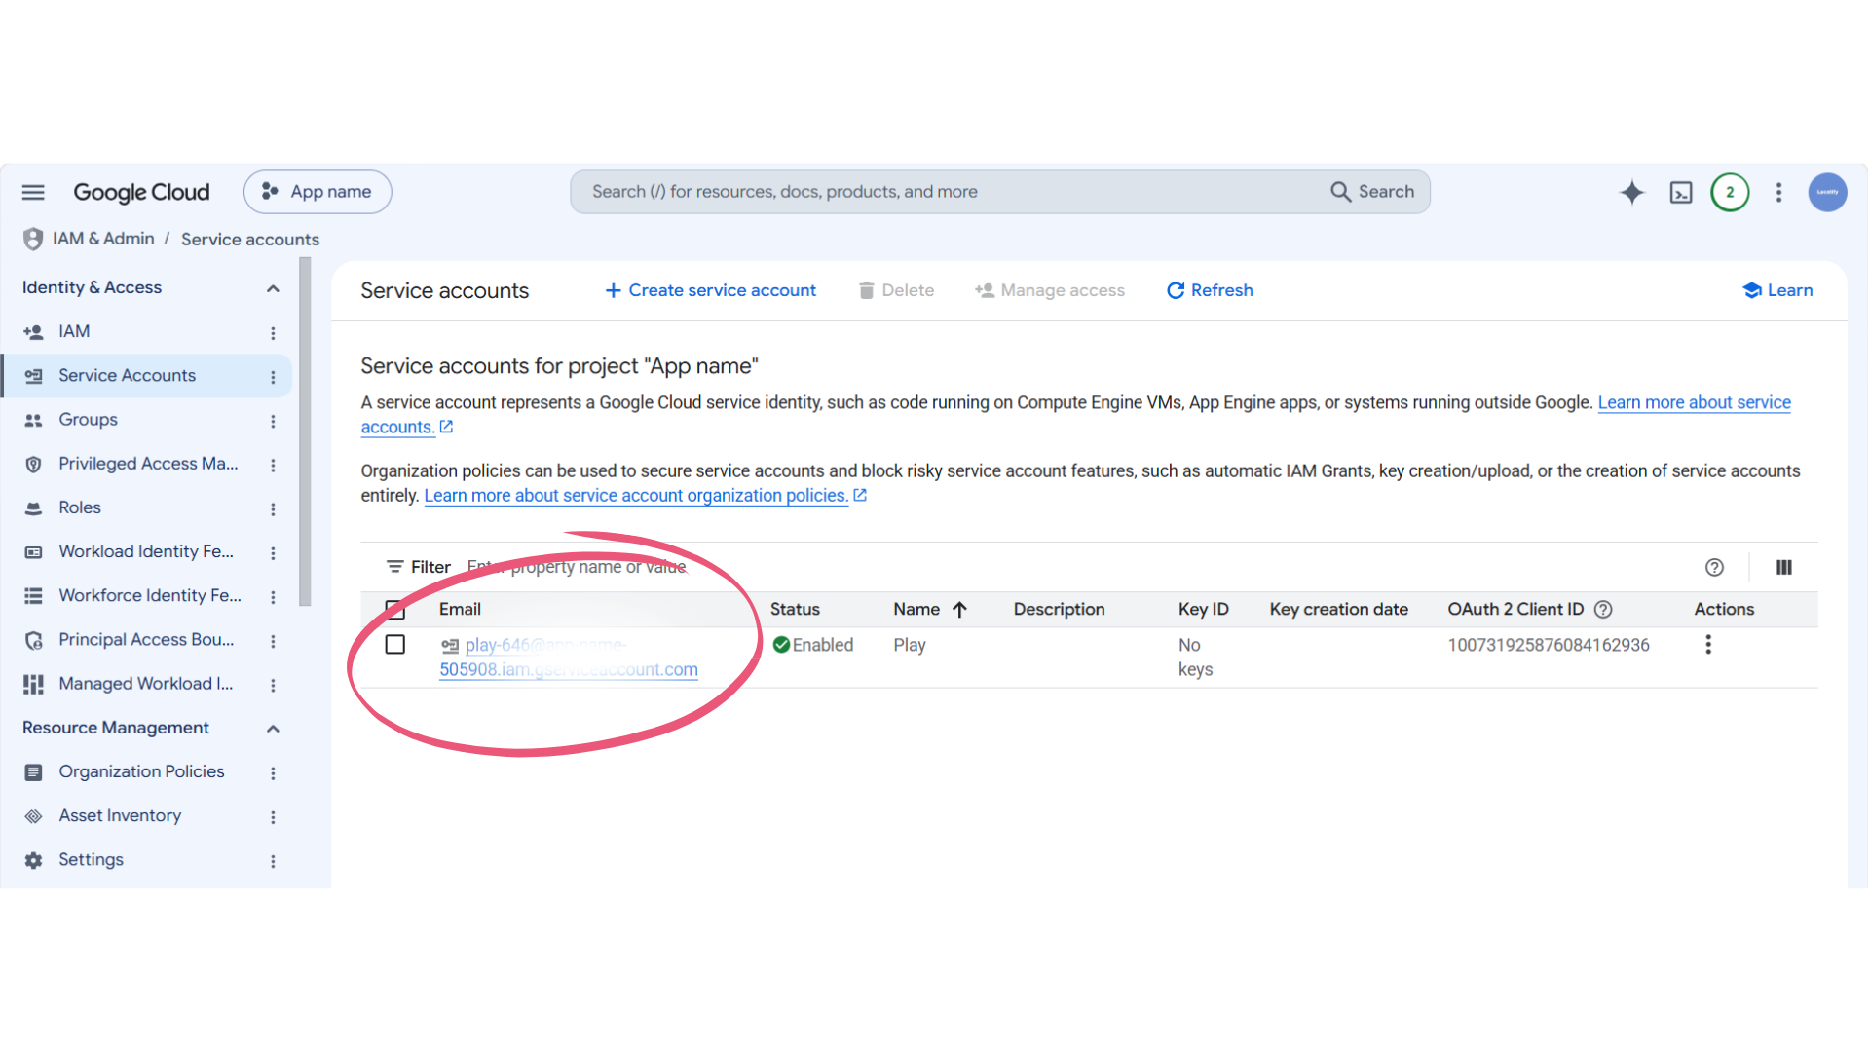Viewport: 1870px width, 1052px height.
Task: Click the Google Cloud logo
Action: (x=141, y=192)
